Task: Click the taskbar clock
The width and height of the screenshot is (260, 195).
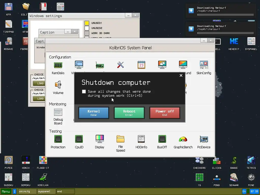Action: coord(254,191)
